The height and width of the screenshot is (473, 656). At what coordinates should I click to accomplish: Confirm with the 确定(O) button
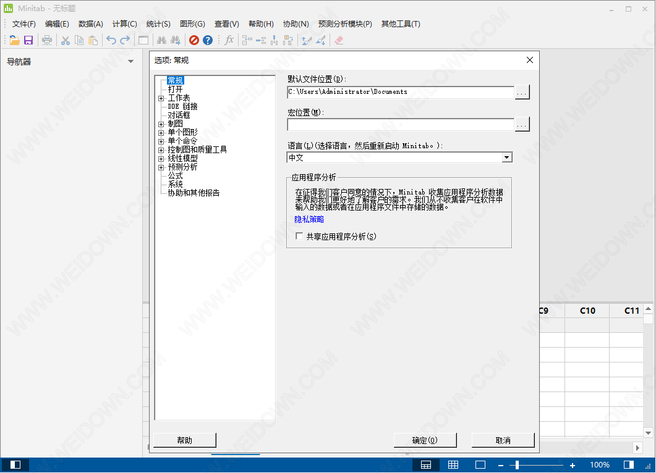425,440
